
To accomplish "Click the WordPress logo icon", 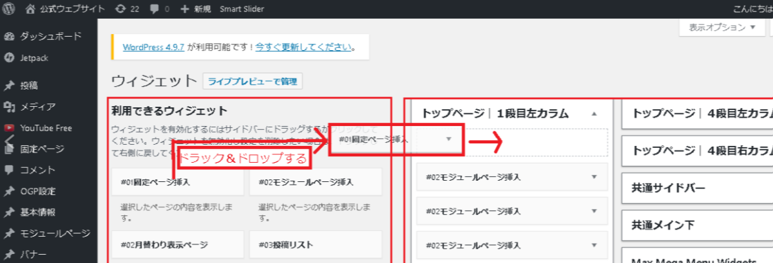I will (10, 10).
